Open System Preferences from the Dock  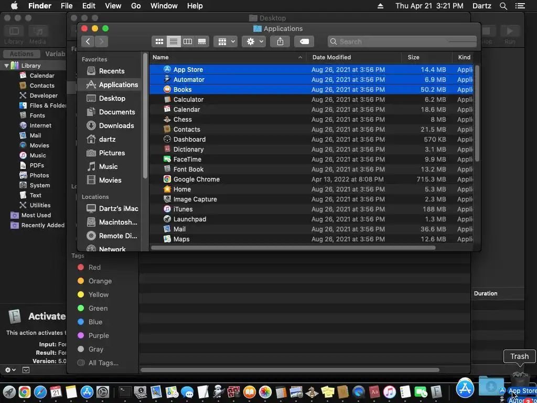(x=102, y=391)
